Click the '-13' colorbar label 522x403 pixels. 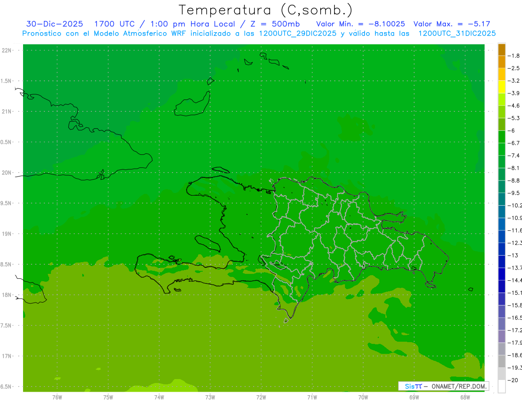tap(513, 255)
